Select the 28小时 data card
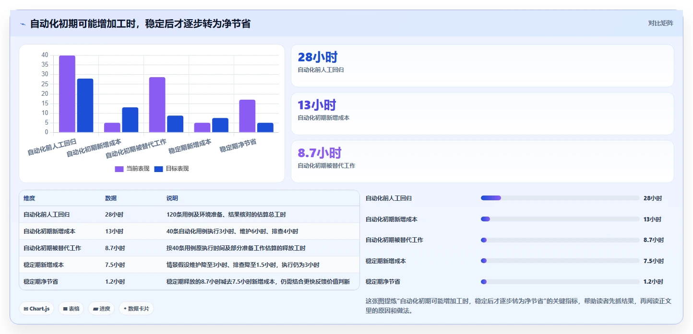Viewport: 693px width, 334px height. [x=482, y=66]
